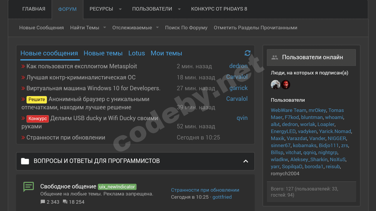Click the red arrow before Лучшая контр-криминалистическая ОС
The image size is (376, 211).
pos(23,78)
